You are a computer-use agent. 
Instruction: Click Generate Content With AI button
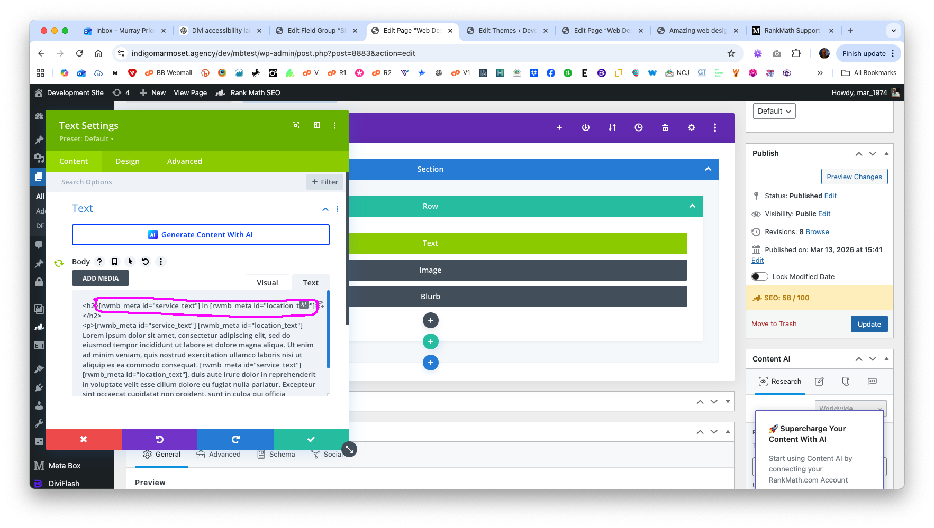(x=201, y=235)
